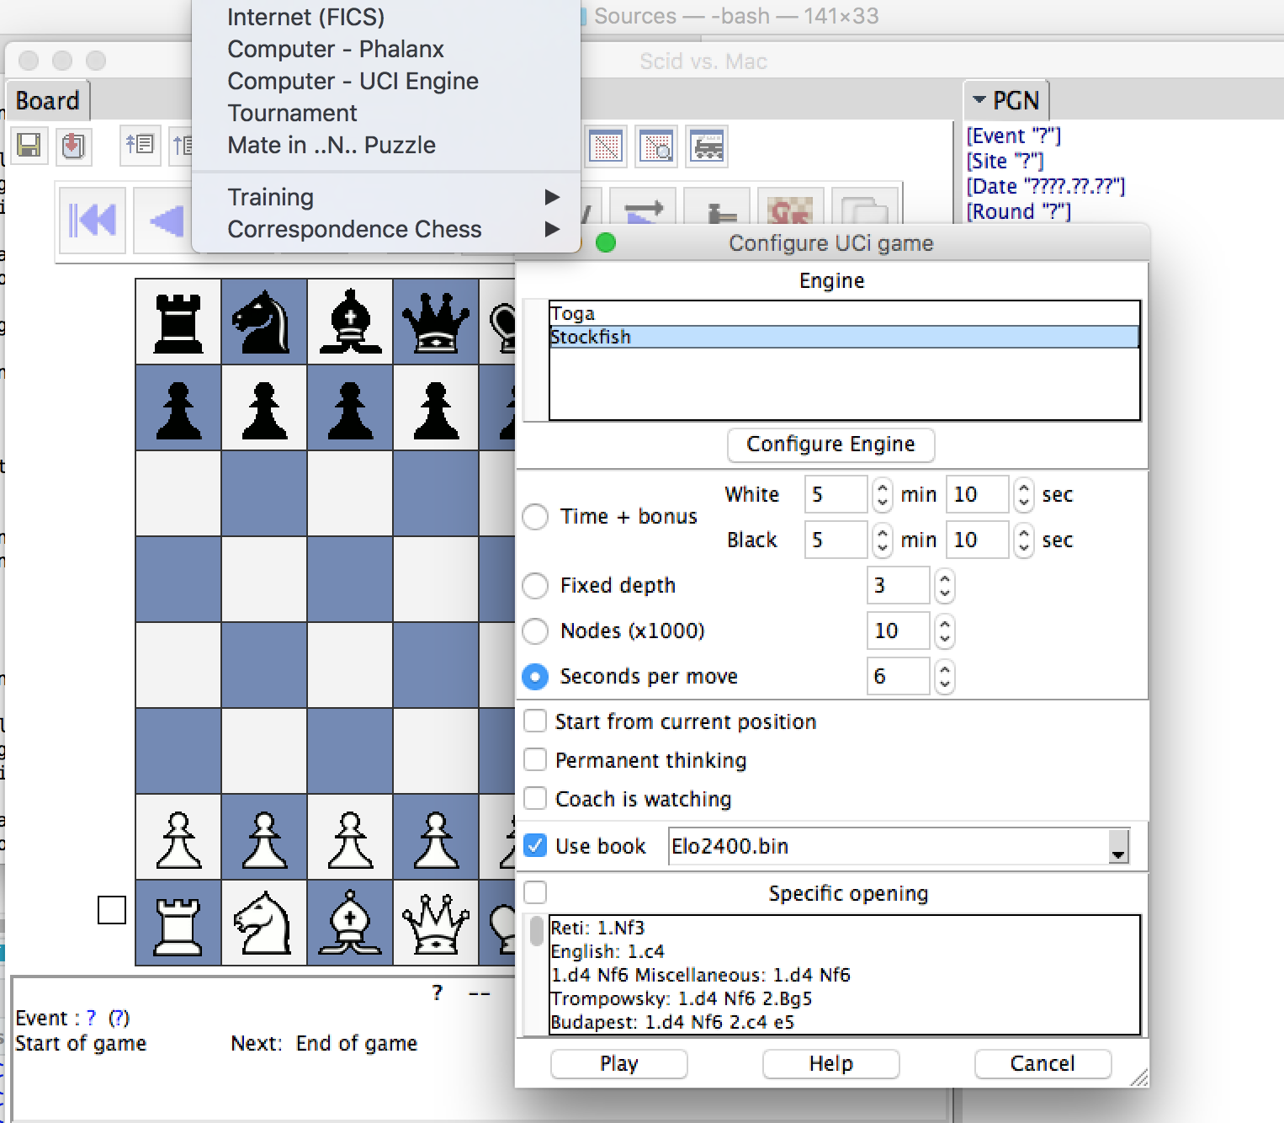Adjust the White minutes stepper arrows
This screenshot has height=1123, width=1284.
[x=882, y=495]
